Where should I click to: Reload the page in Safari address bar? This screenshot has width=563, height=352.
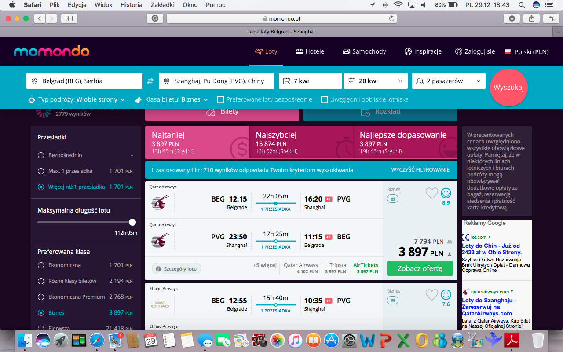(x=391, y=18)
